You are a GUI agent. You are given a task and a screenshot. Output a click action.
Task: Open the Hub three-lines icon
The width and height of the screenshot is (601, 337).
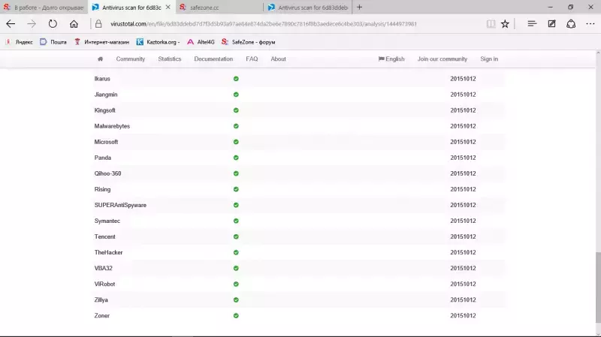[532, 24]
